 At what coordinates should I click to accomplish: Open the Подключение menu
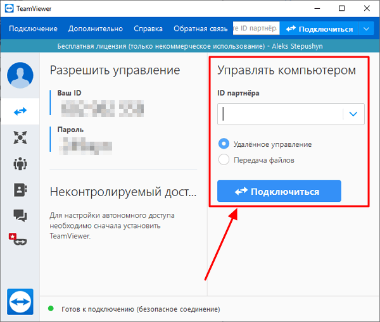33,29
